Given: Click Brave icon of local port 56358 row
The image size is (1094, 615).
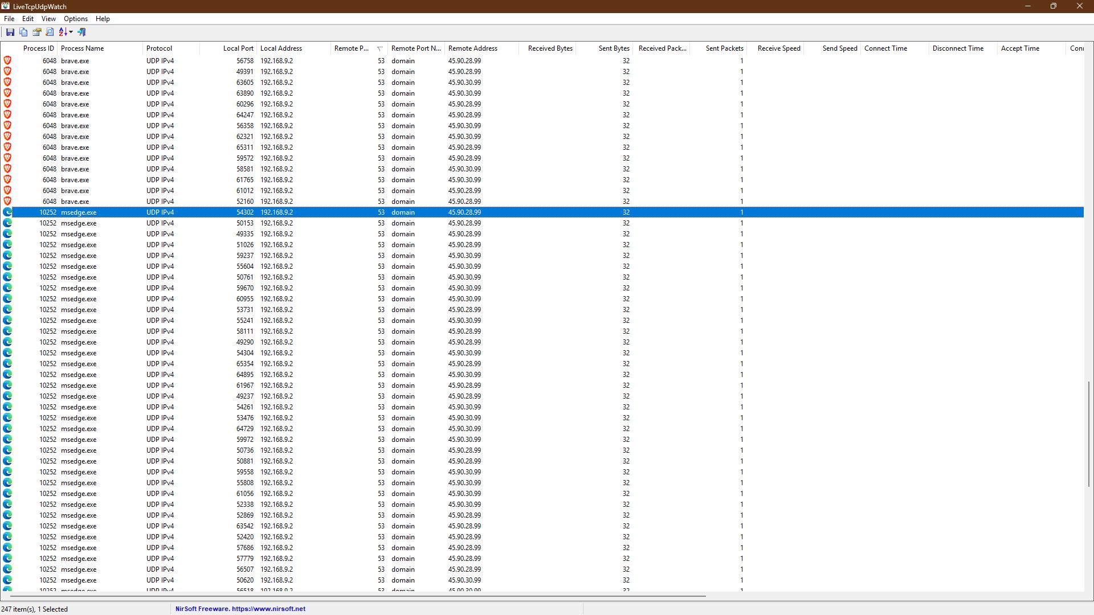Looking at the screenshot, I should (x=7, y=125).
